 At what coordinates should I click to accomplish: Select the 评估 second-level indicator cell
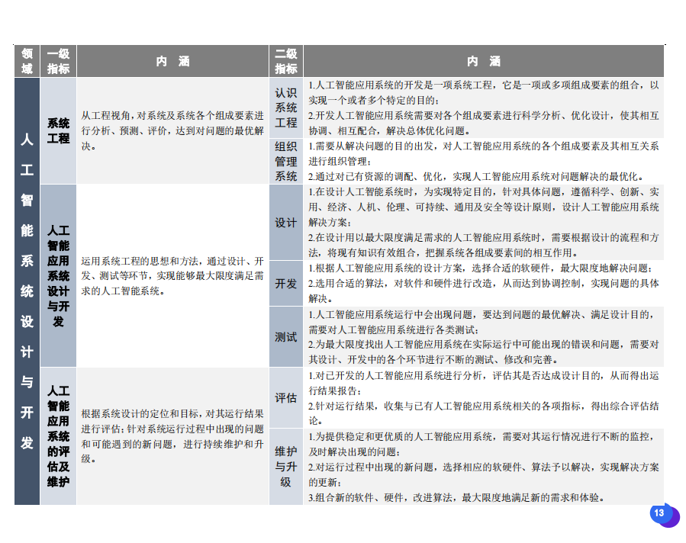286,397
